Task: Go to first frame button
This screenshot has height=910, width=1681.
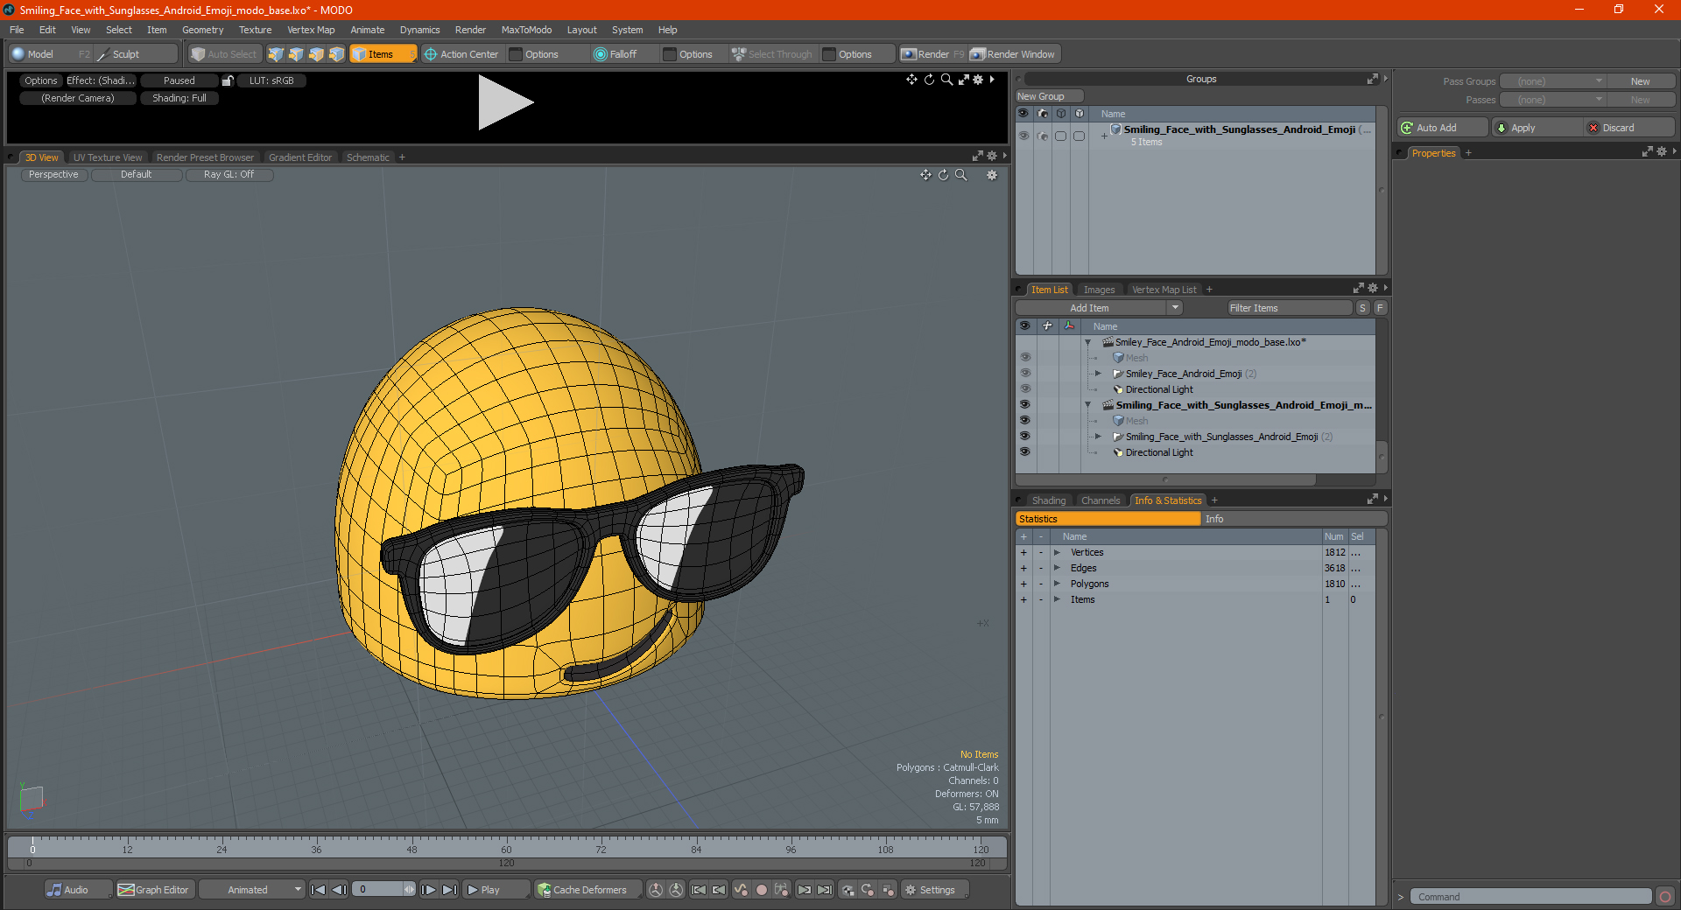Action: (319, 890)
